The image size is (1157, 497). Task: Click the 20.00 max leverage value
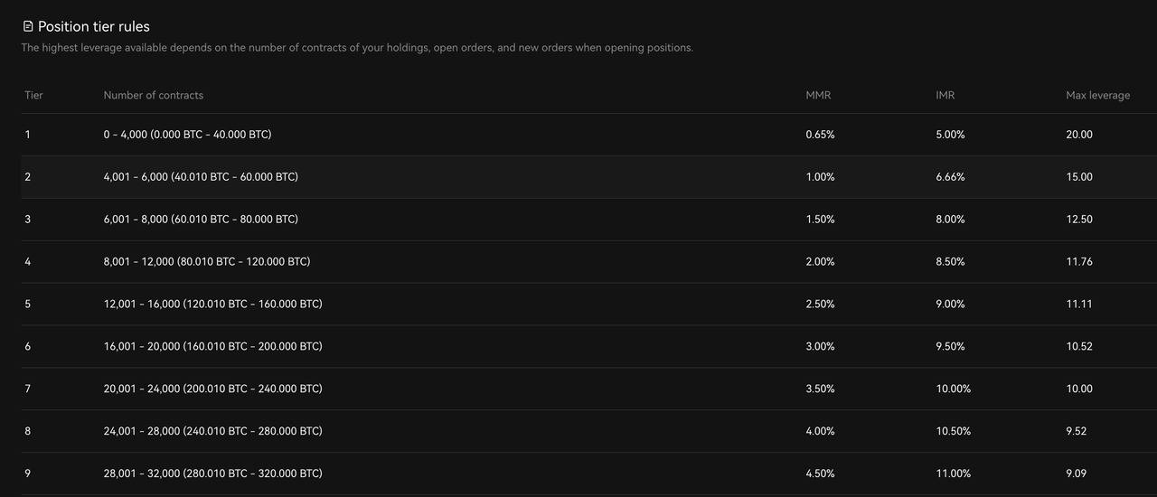(1079, 135)
